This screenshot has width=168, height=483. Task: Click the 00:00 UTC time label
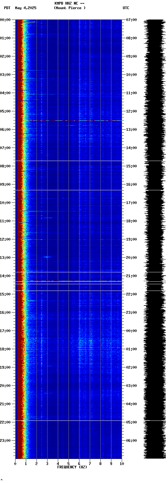click(x=131, y=331)
